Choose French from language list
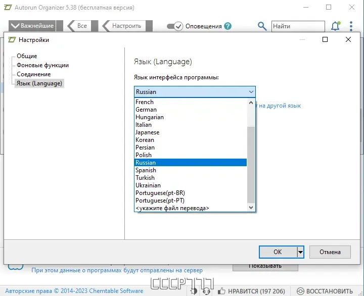 (x=191, y=102)
